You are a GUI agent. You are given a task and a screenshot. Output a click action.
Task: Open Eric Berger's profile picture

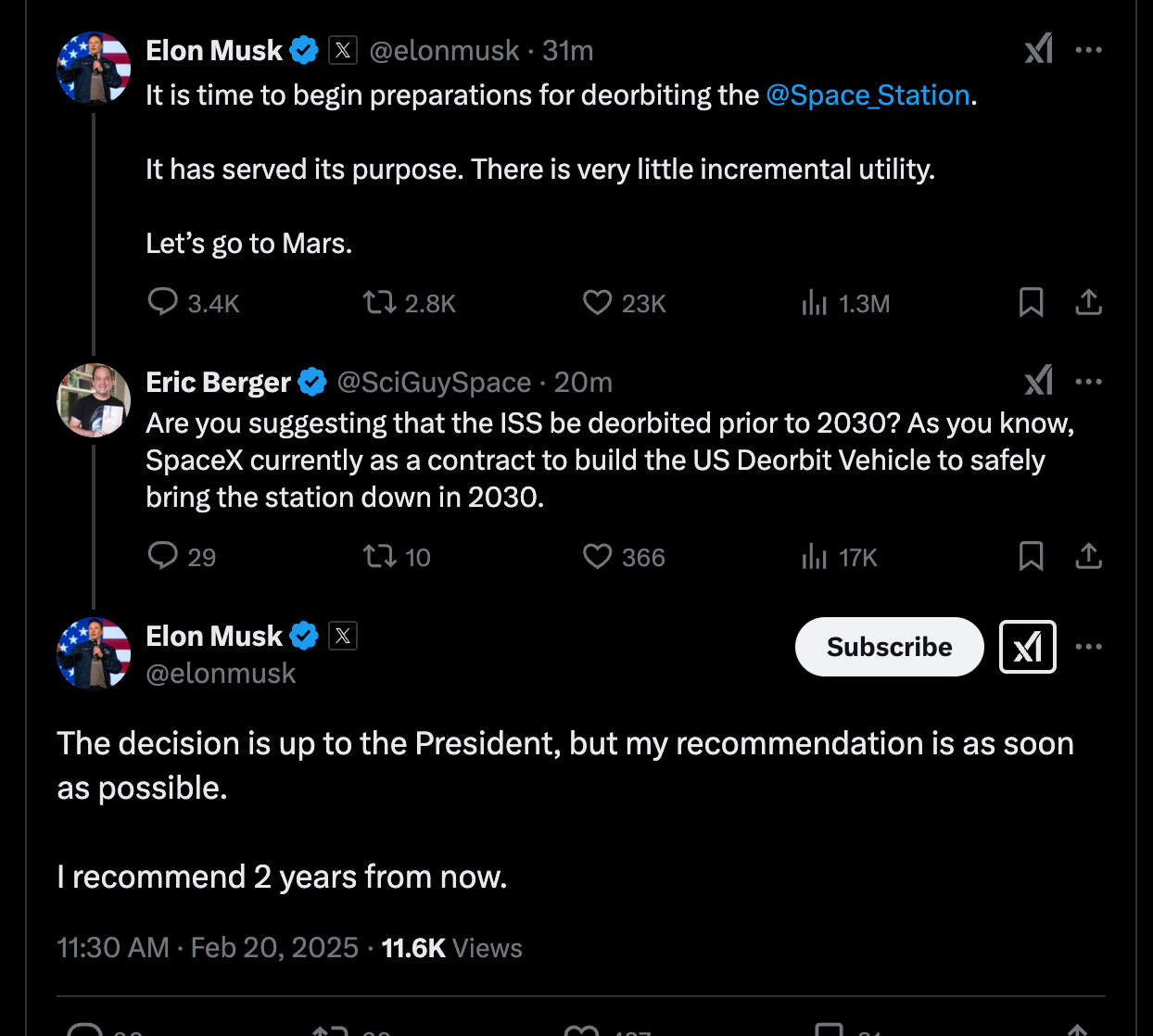(94, 400)
